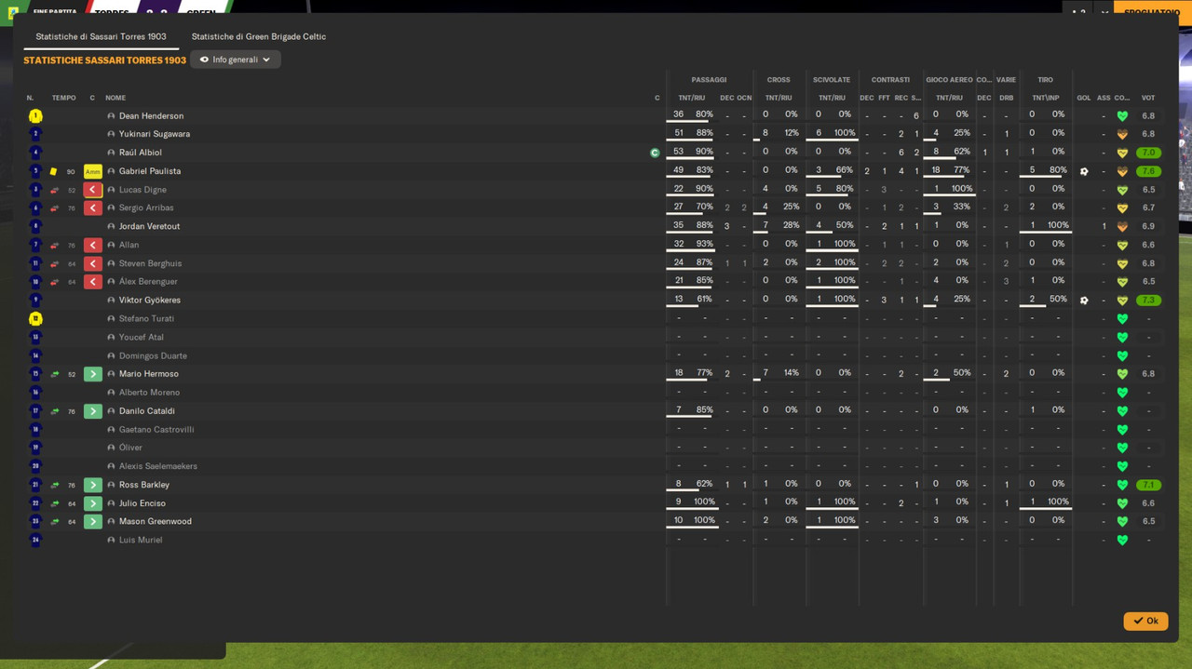
Task: Switch to Statistiche di Green Brigade Celtic tab
Action: point(259,36)
